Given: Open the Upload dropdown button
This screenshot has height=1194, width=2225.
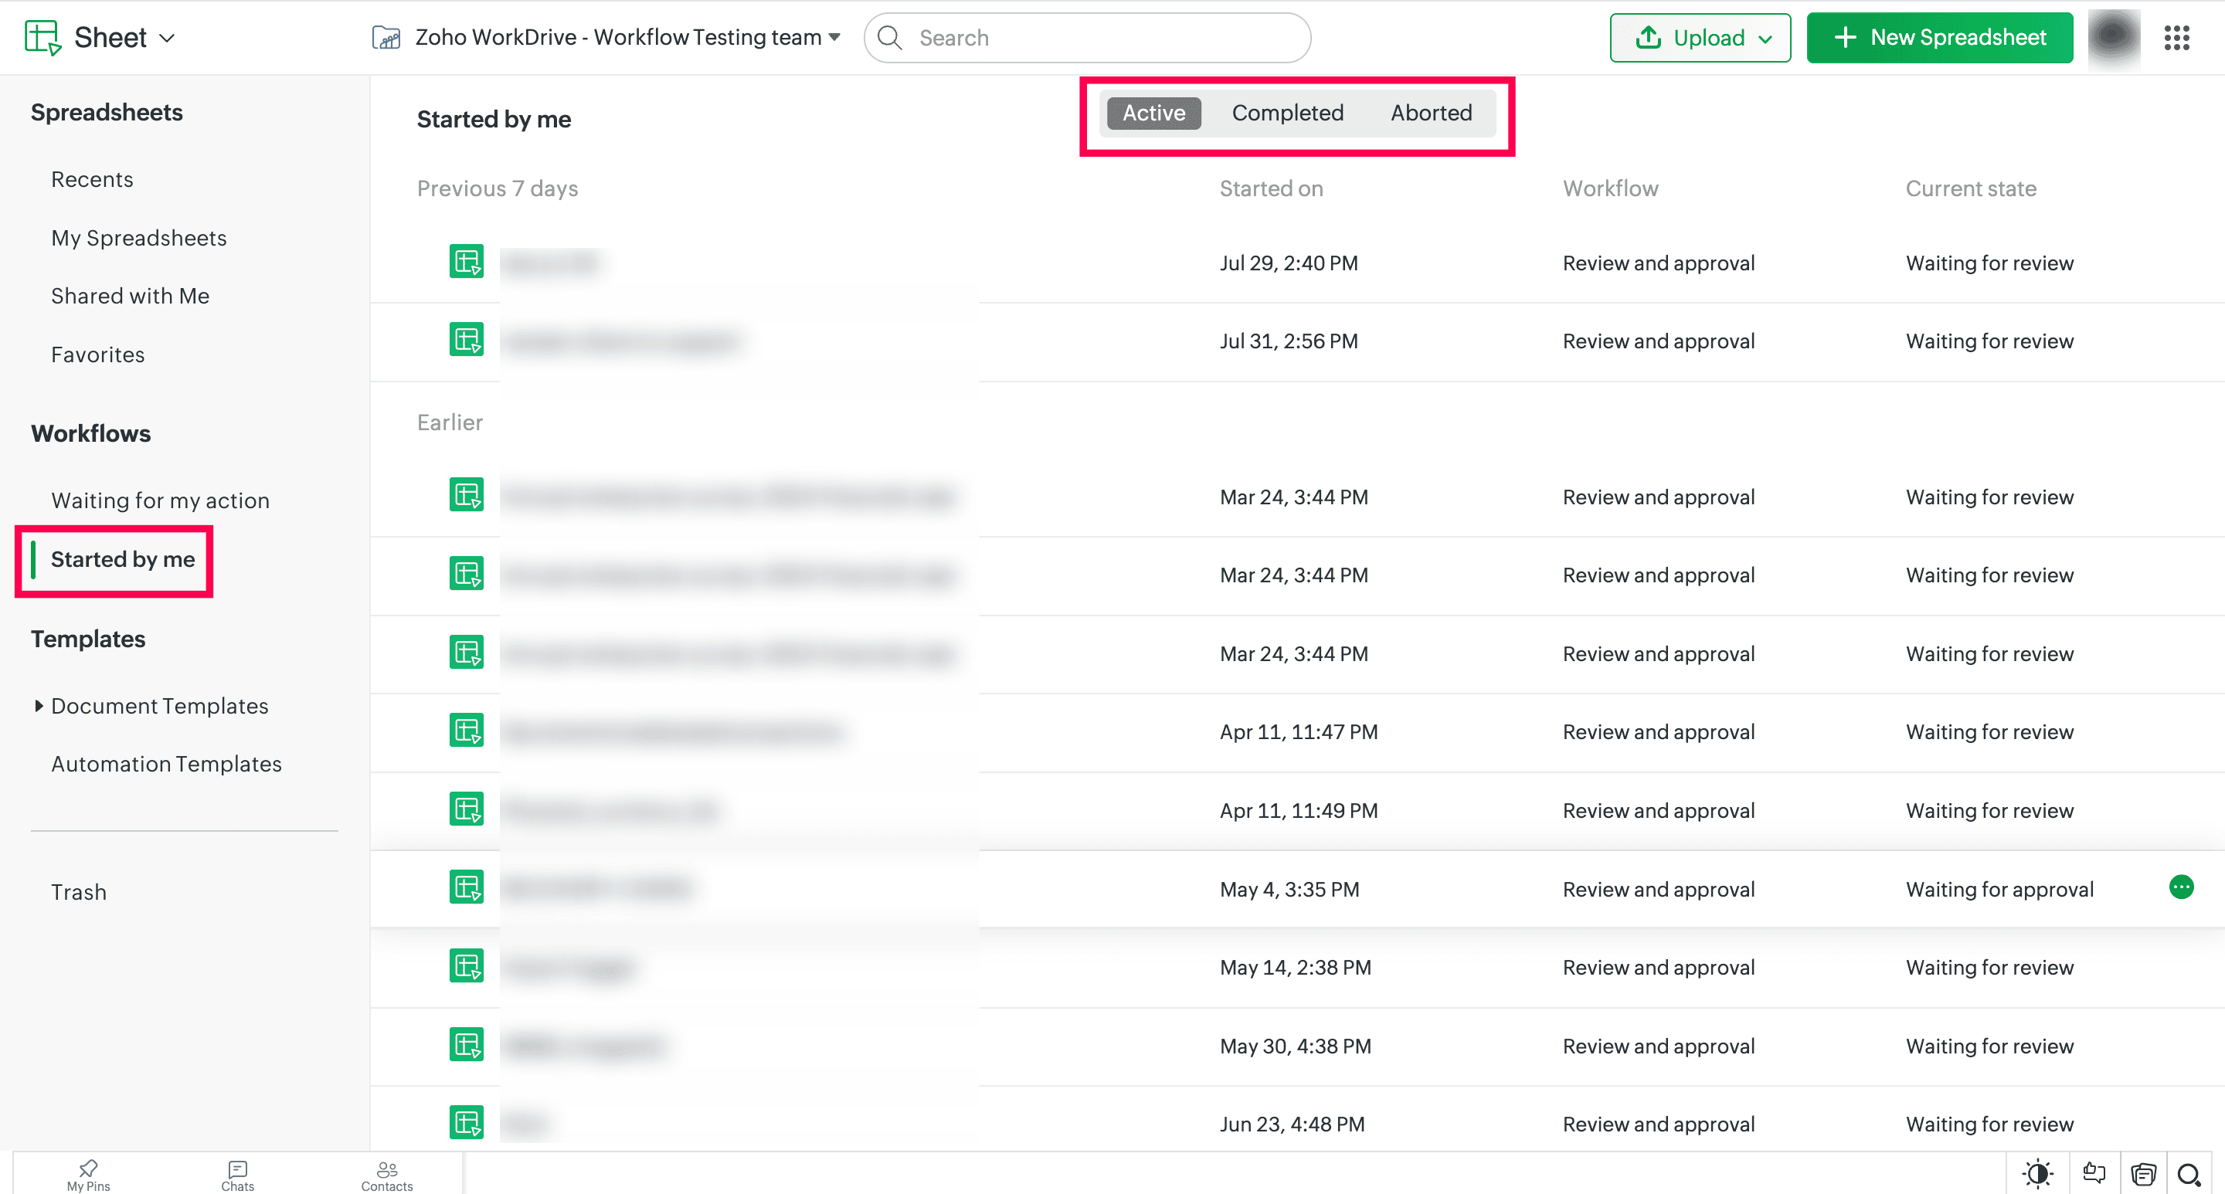Looking at the screenshot, I should point(1699,38).
